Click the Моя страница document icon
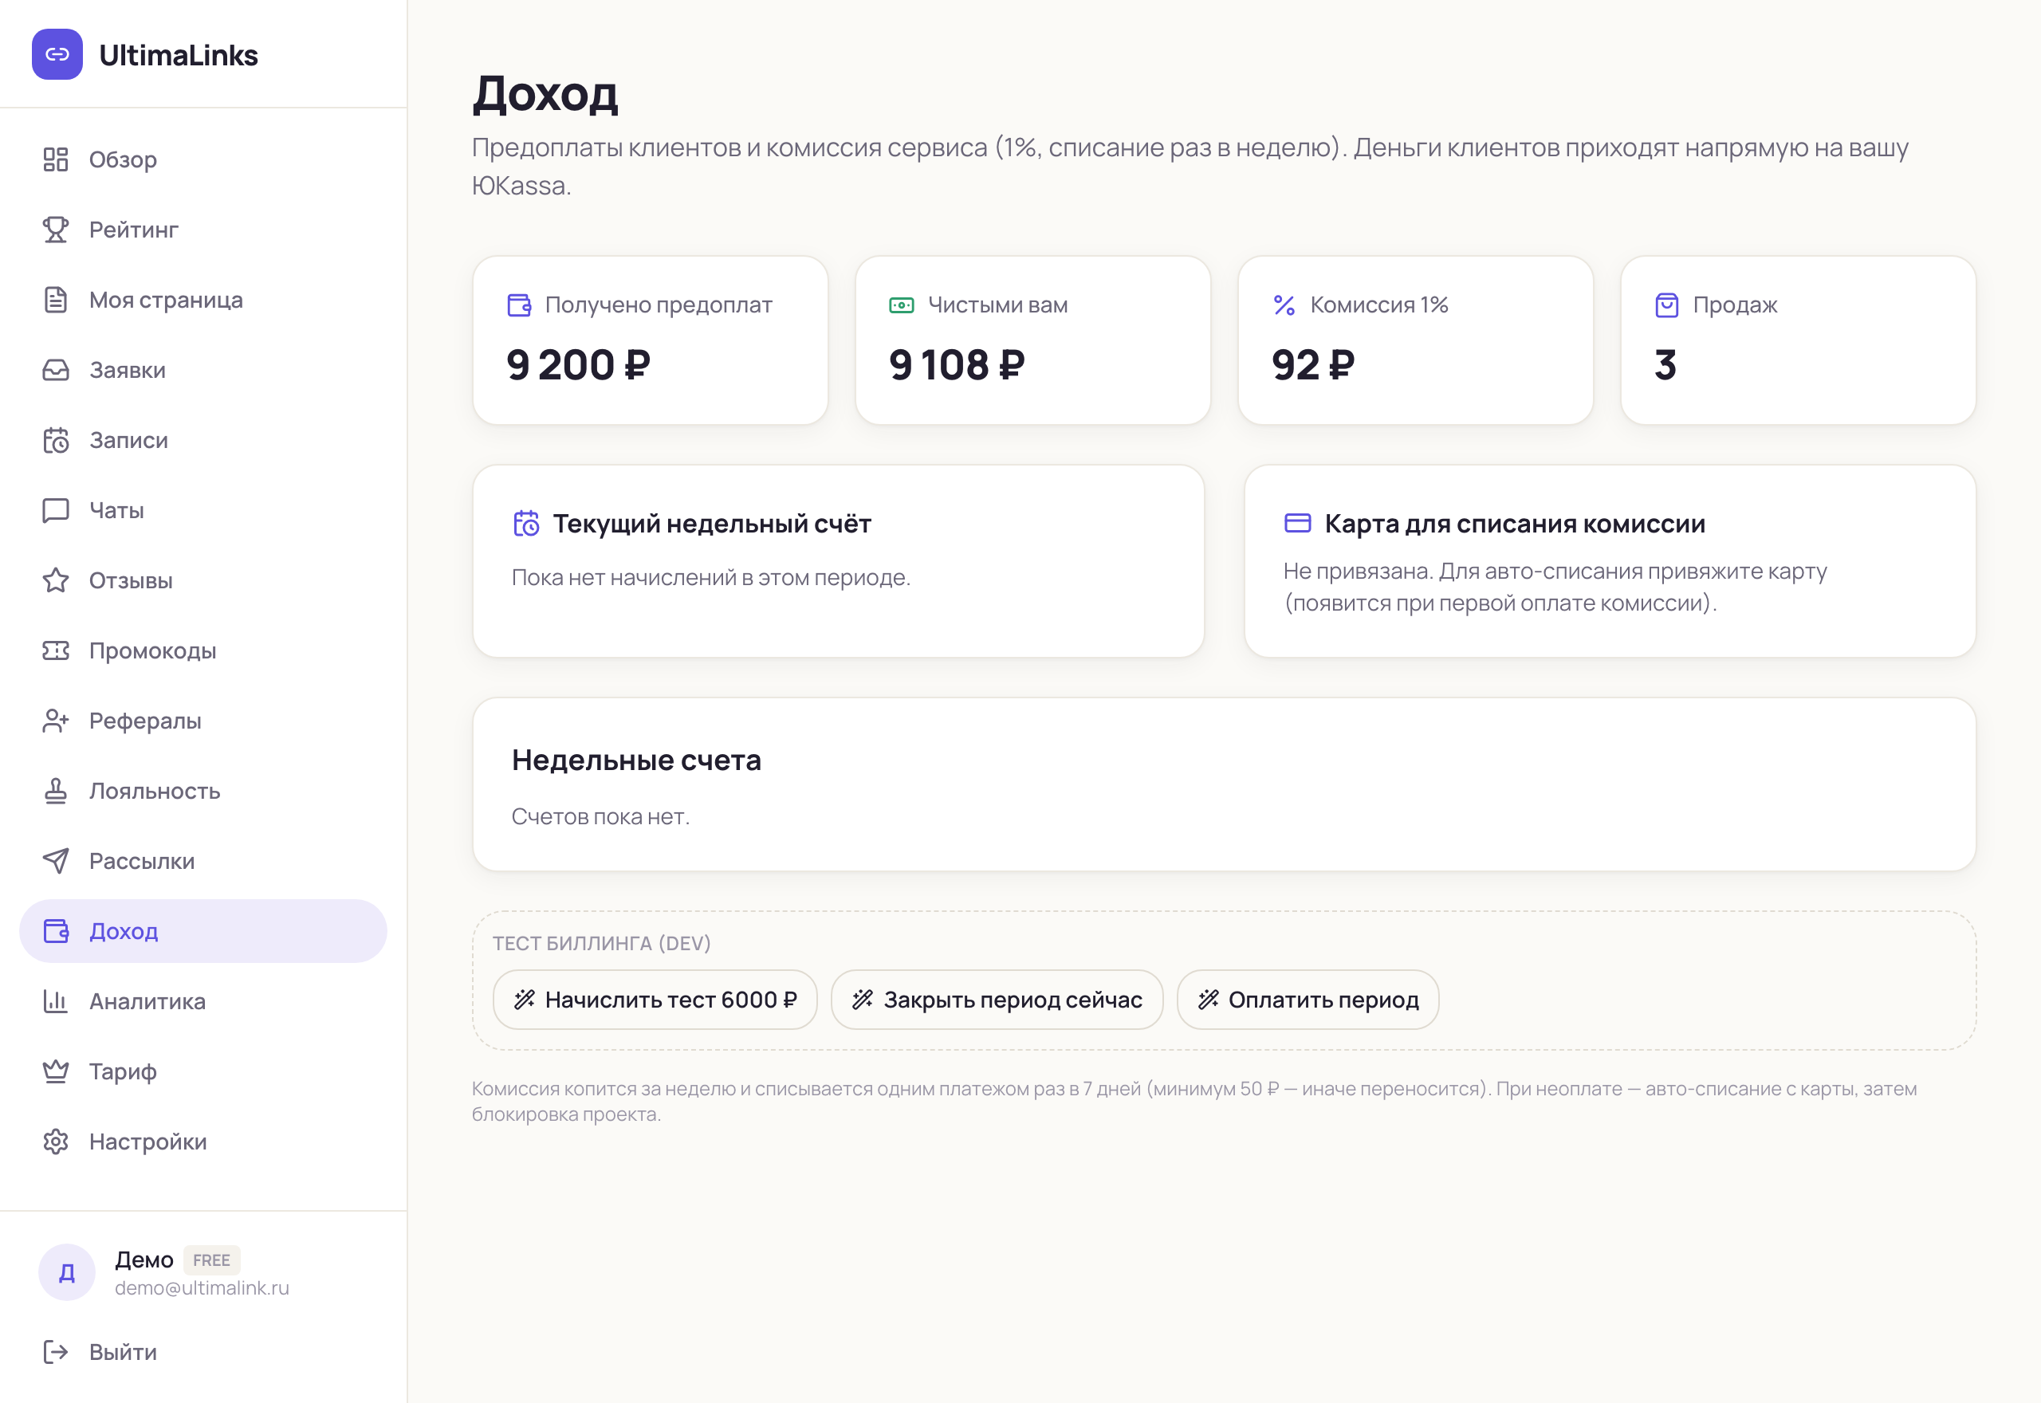The width and height of the screenshot is (2041, 1403). [55, 300]
